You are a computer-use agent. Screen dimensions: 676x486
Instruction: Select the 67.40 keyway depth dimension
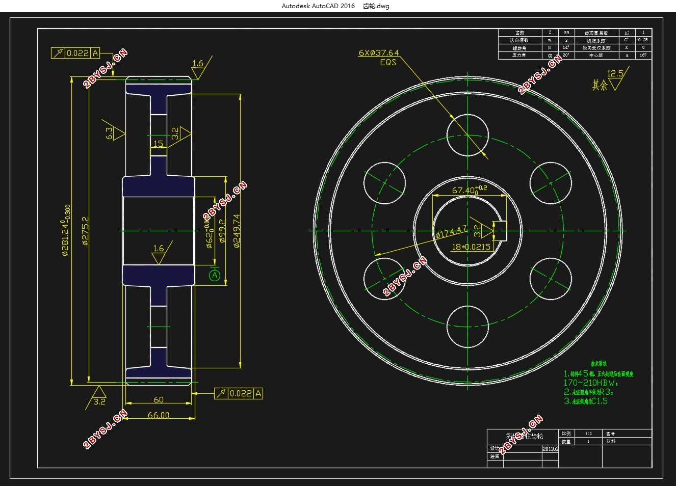coord(470,190)
